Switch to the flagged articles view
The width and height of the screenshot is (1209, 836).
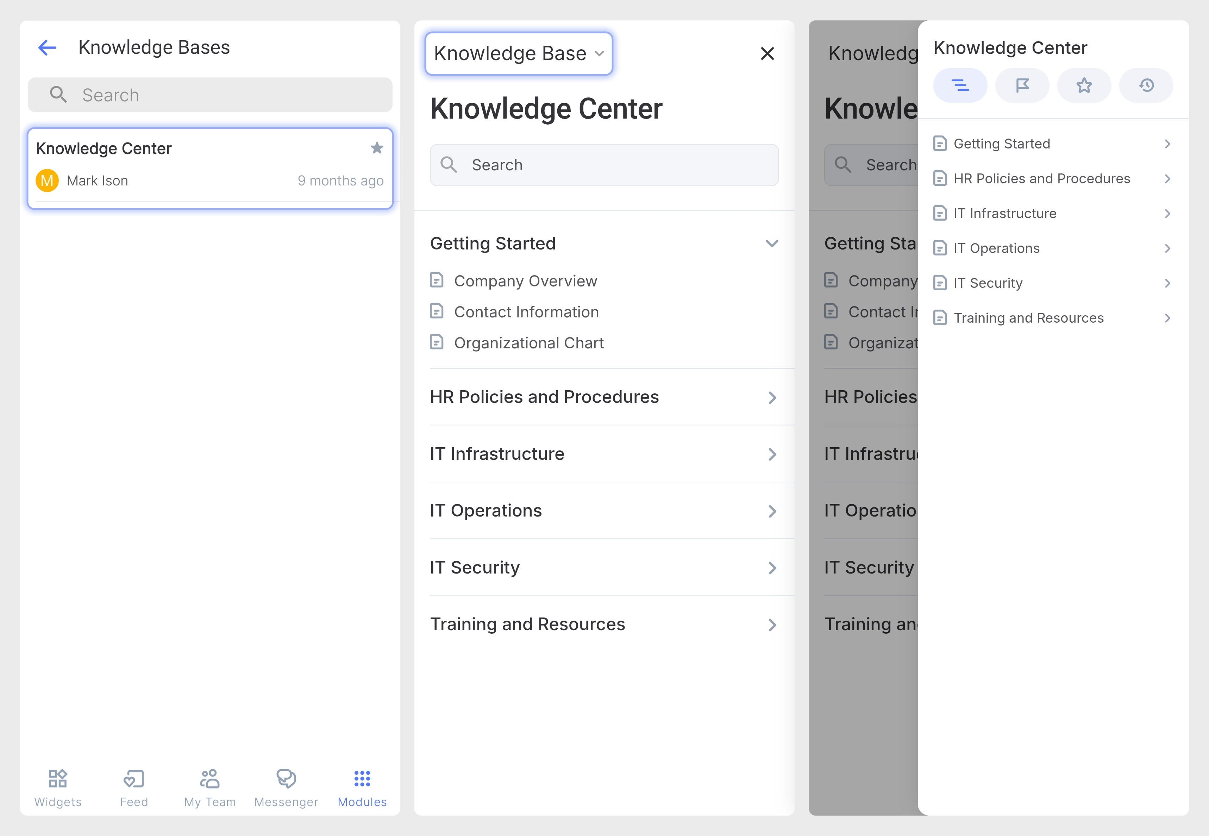[1022, 85]
